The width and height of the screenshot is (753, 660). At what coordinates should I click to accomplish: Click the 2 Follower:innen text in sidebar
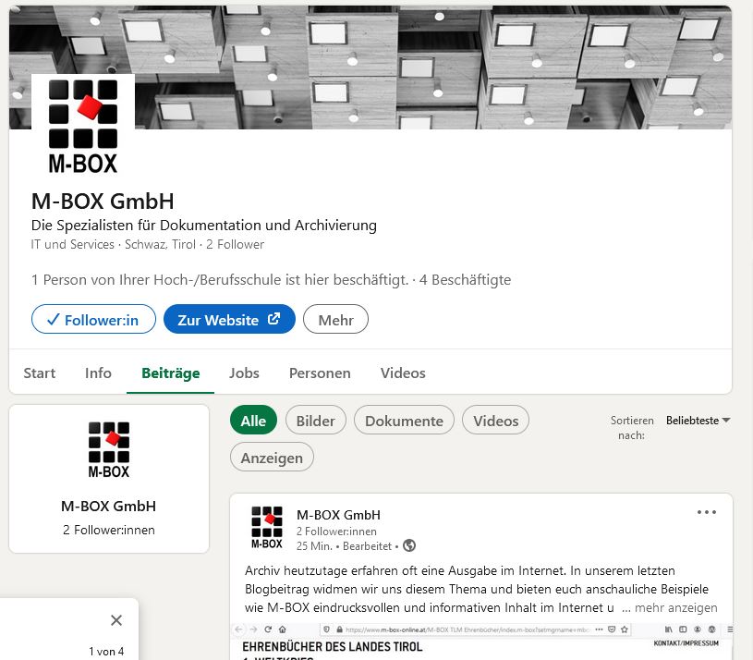(x=108, y=530)
